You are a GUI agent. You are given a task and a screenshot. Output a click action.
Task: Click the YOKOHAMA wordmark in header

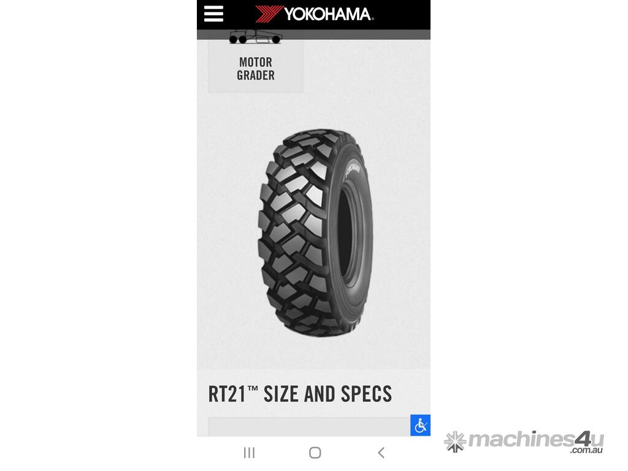329,14
